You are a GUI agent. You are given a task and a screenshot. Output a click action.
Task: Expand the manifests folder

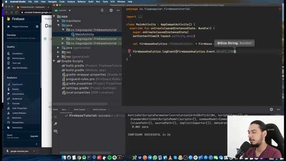pyautogui.click(x=59, y=21)
